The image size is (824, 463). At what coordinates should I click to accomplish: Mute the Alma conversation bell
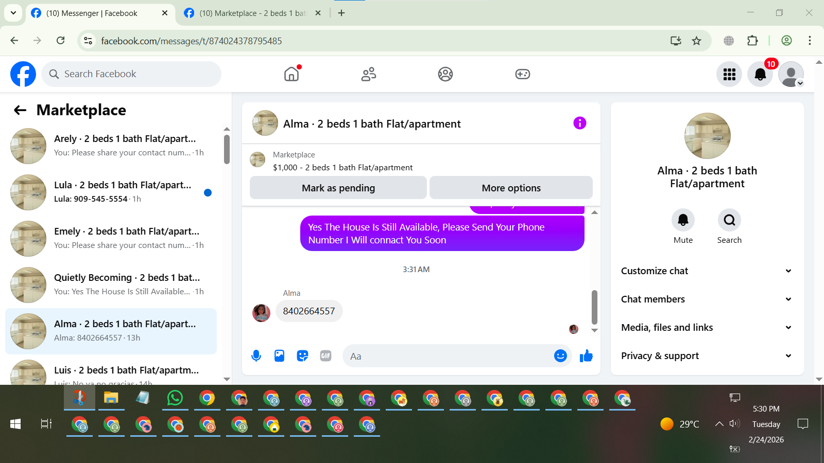(x=683, y=220)
